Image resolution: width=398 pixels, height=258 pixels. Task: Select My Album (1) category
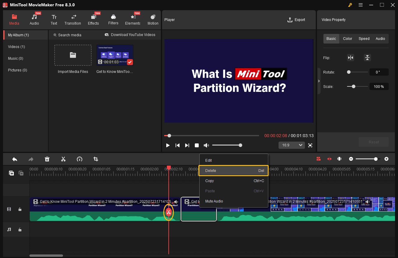click(26, 35)
